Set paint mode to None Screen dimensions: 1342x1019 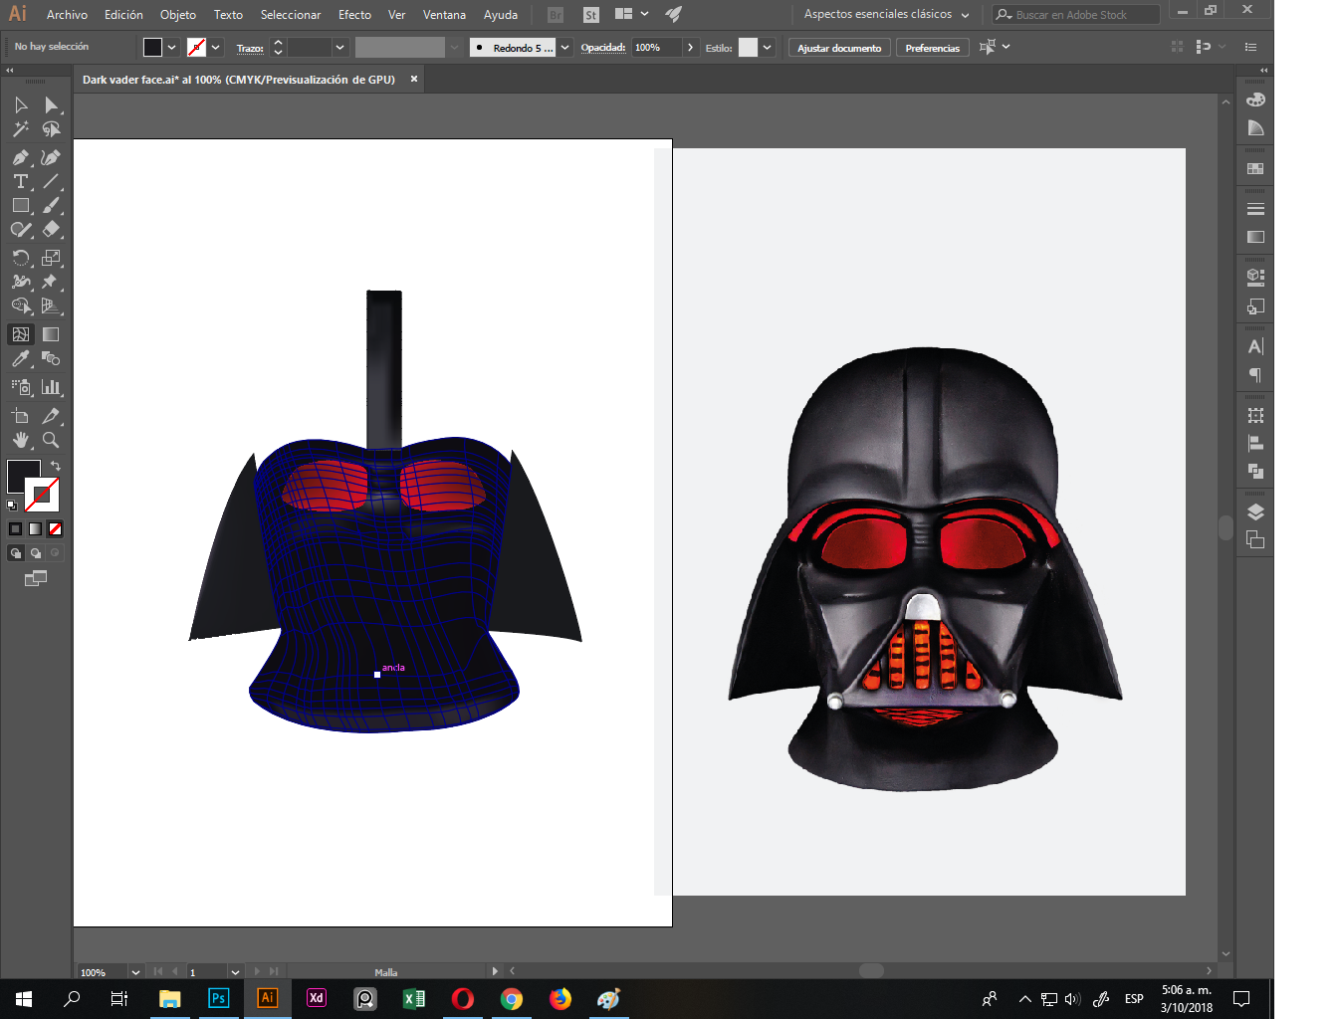click(56, 528)
